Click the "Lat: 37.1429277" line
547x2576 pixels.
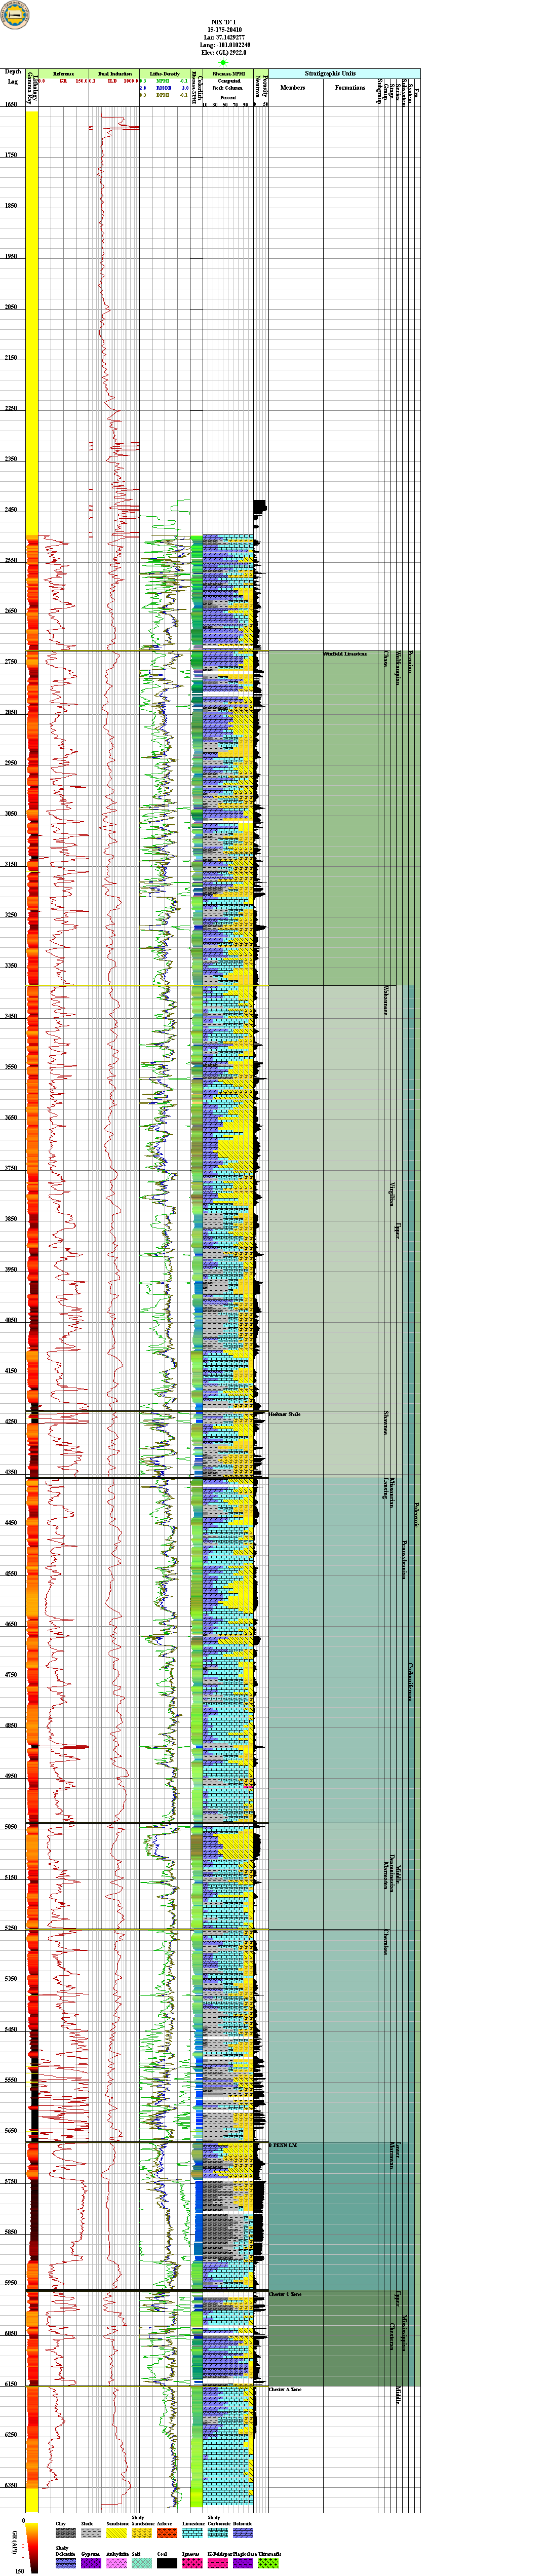pyautogui.click(x=224, y=38)
